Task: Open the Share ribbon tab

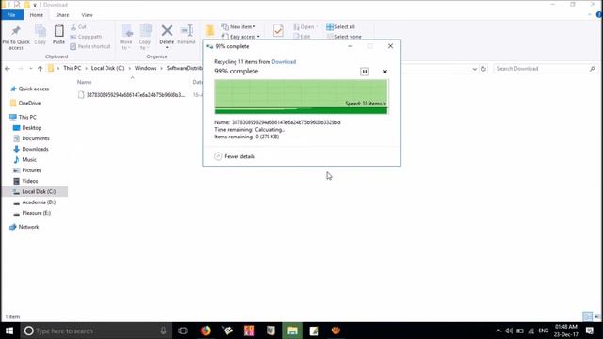Action: [62, 15]
